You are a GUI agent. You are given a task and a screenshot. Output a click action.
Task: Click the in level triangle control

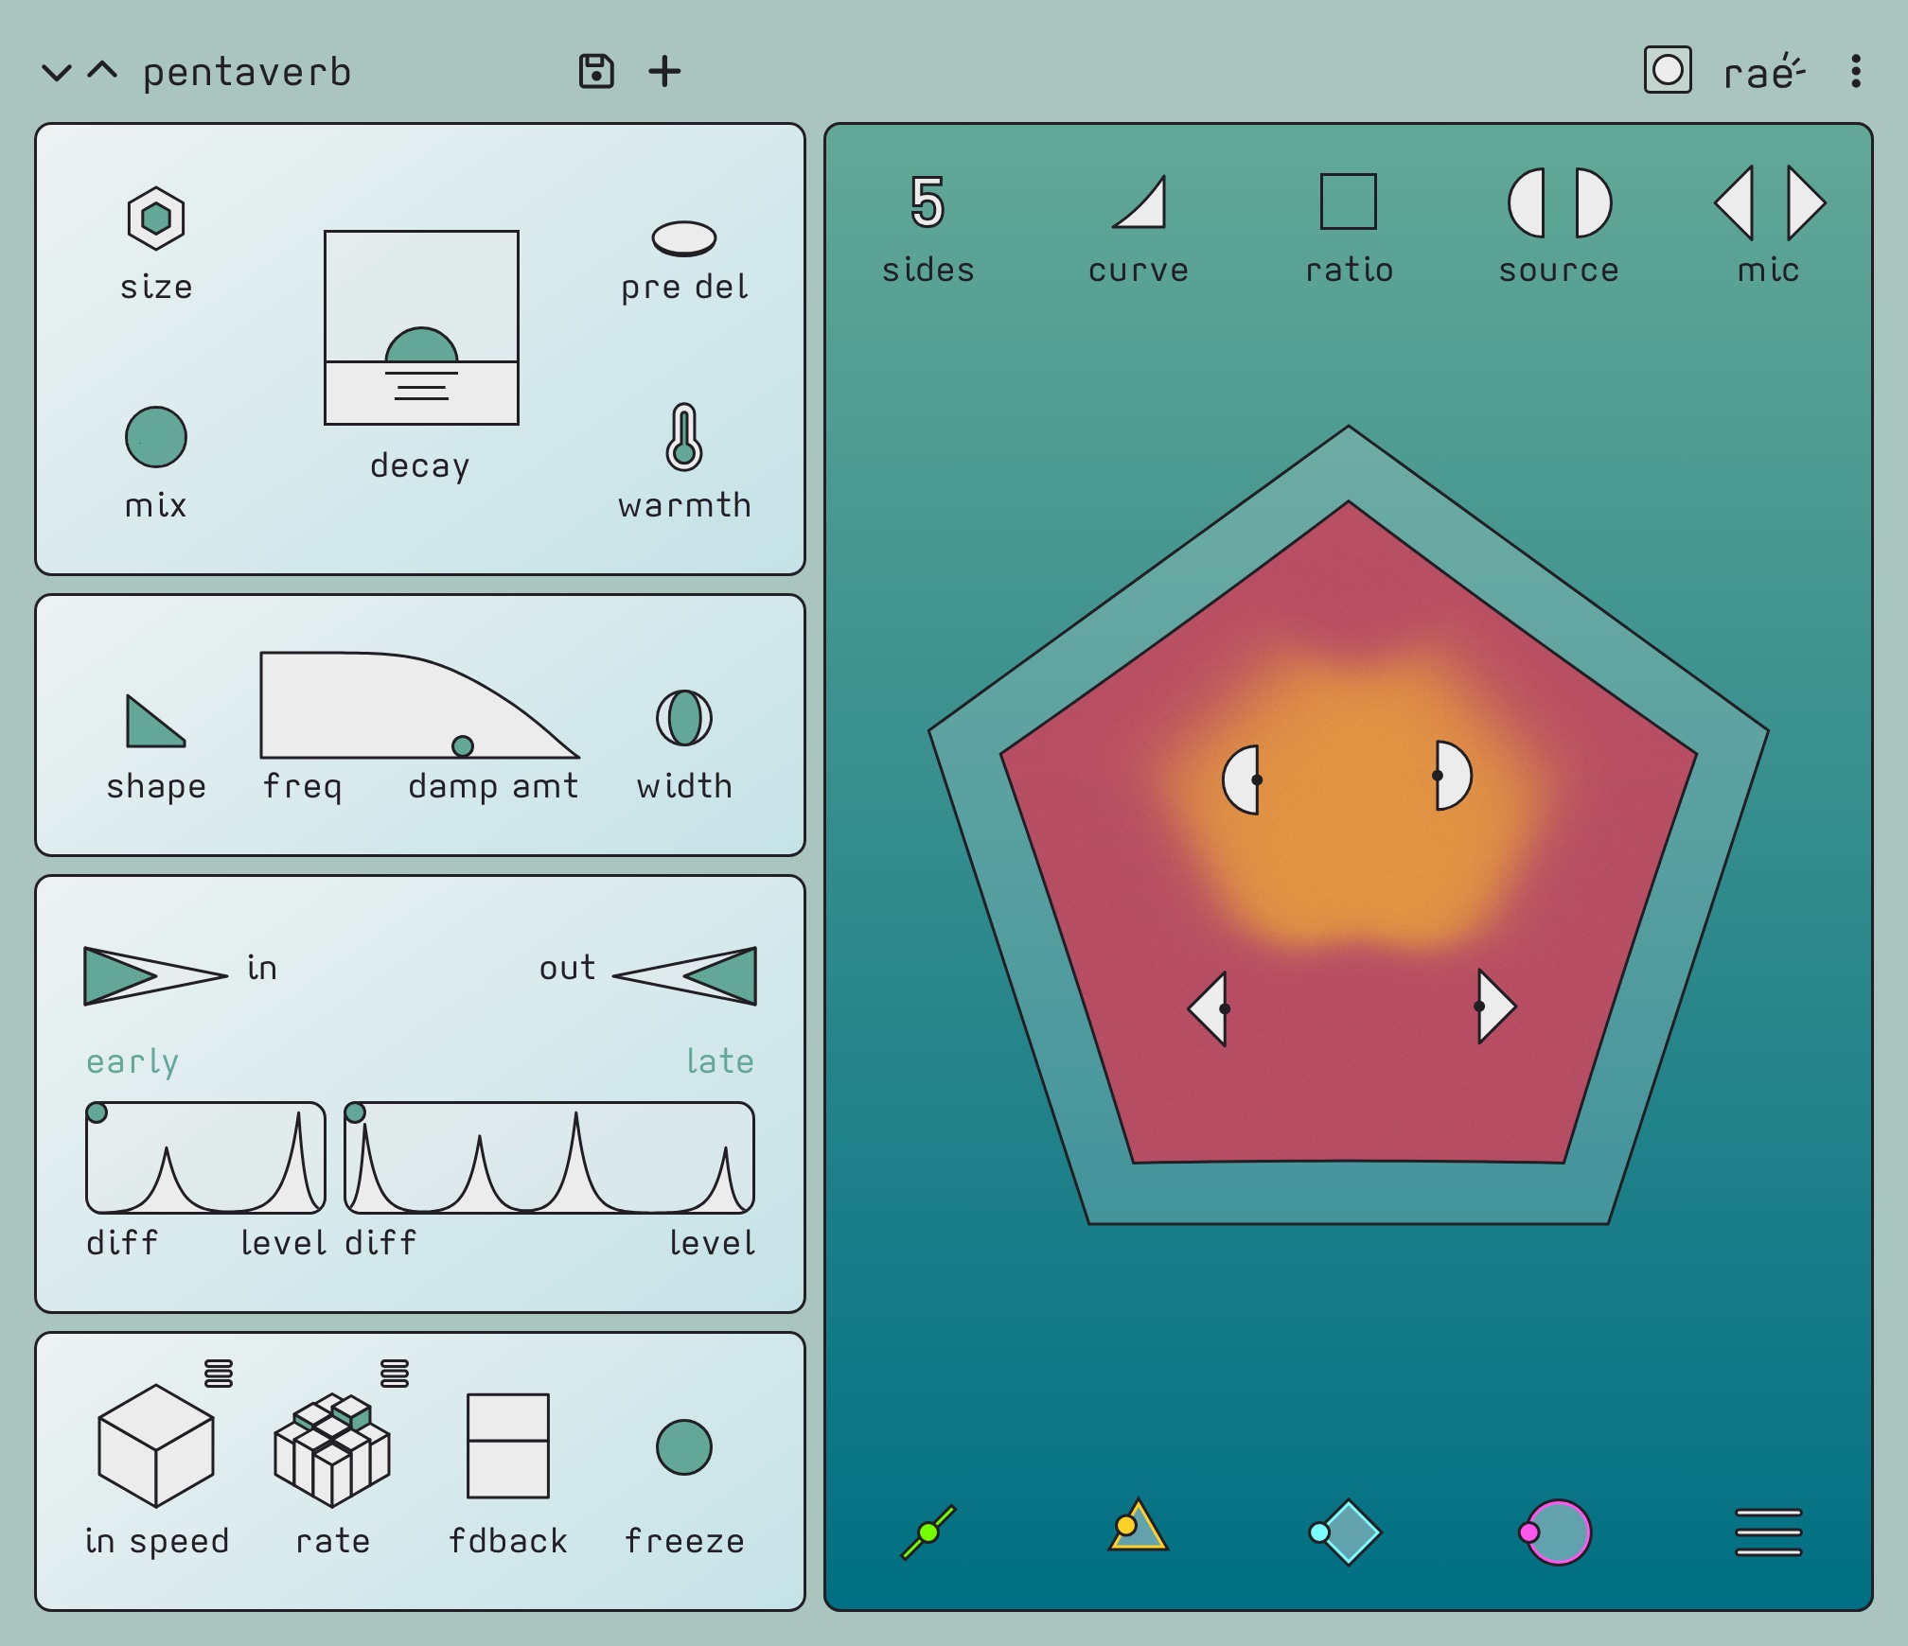point(155,975)
